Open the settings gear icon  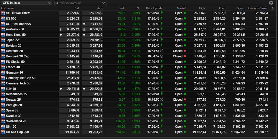coord(271,3)
